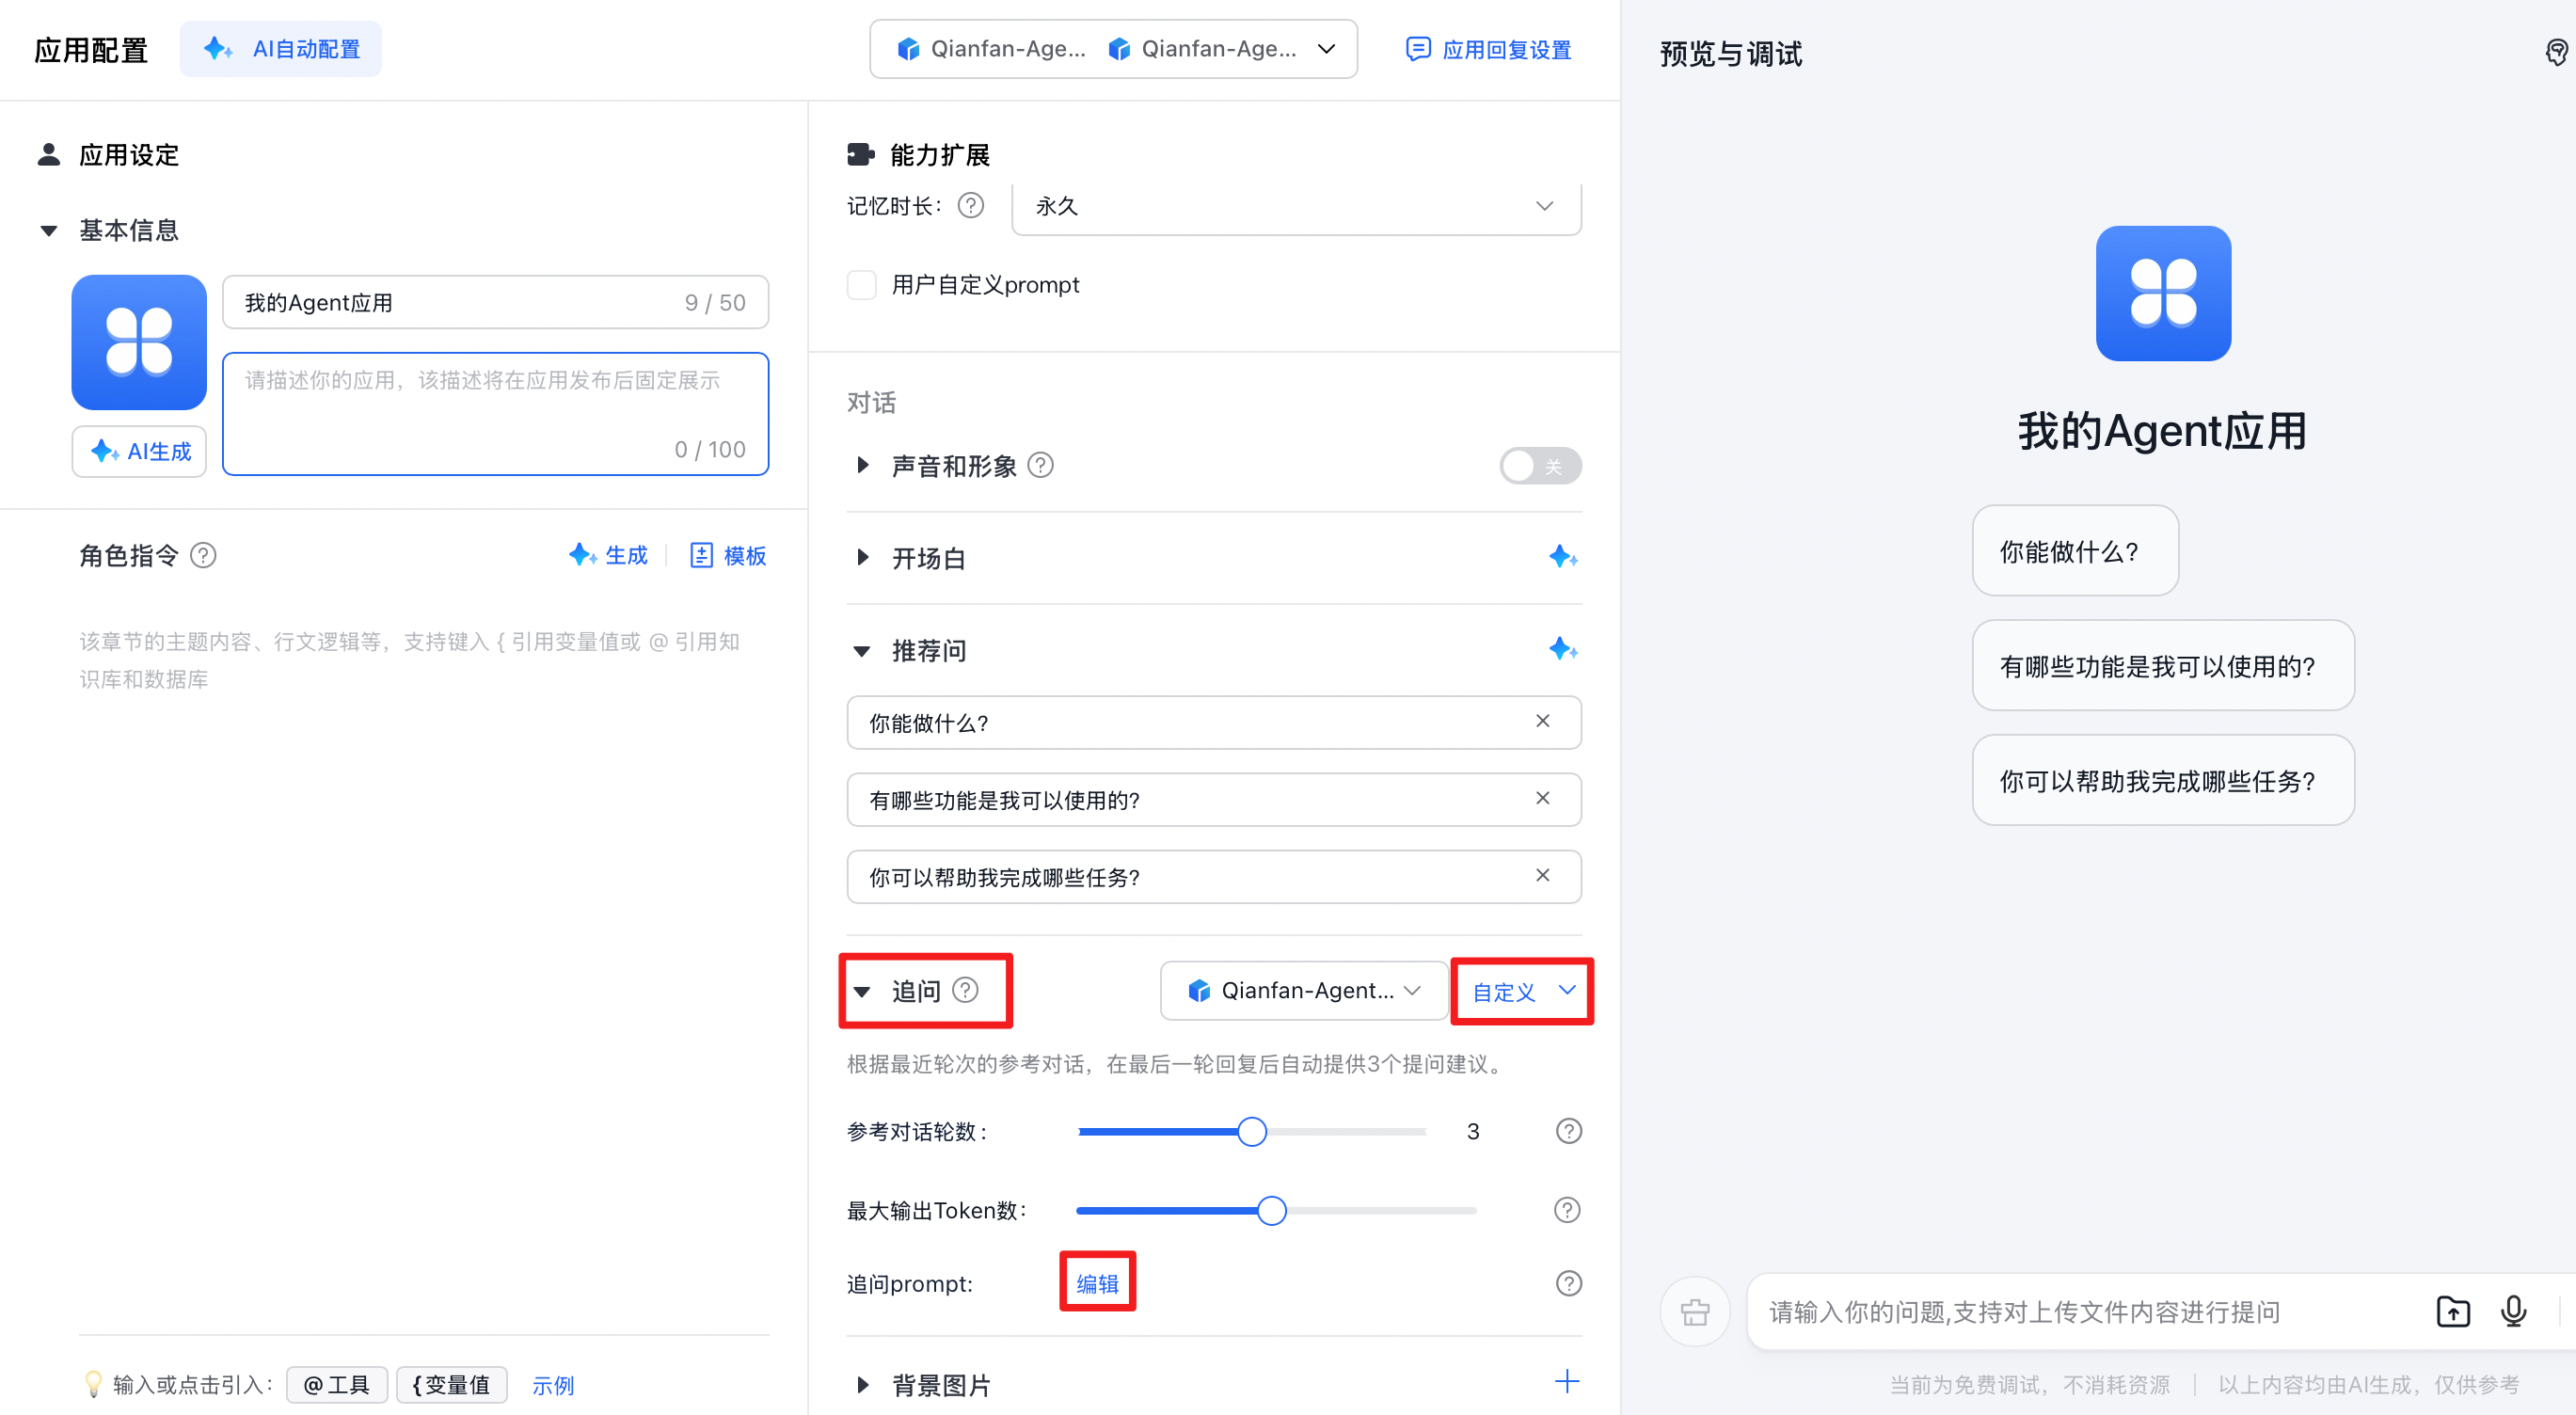Screen dimensions: 2576x1415
Task: Click 生成 to generate role instruction
Action: click(x=608, y=555)
